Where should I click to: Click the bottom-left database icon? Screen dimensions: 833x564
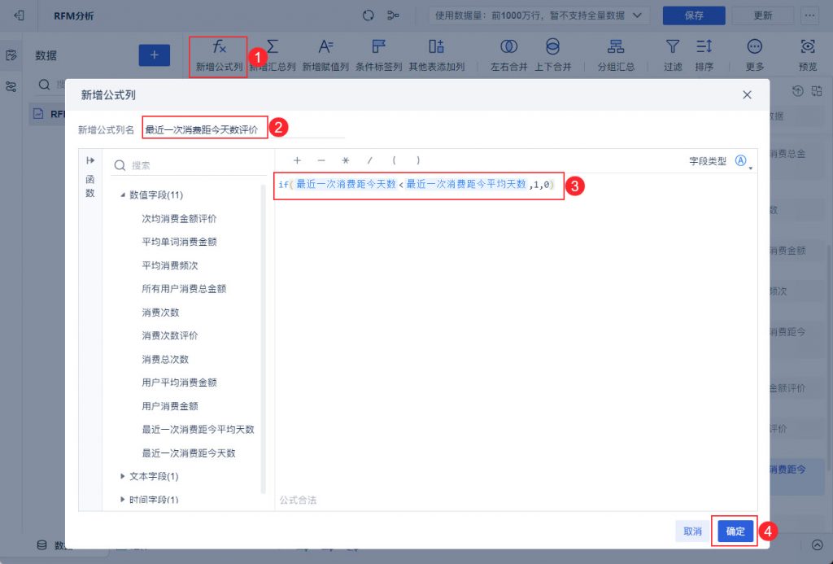pyautogui.click(x=42, y=544)
